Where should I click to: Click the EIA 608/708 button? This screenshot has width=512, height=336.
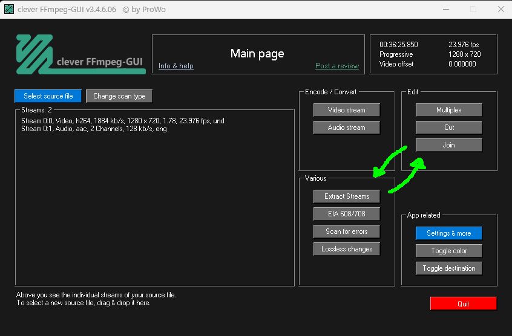pyautogui.click(x=346, y=214)
